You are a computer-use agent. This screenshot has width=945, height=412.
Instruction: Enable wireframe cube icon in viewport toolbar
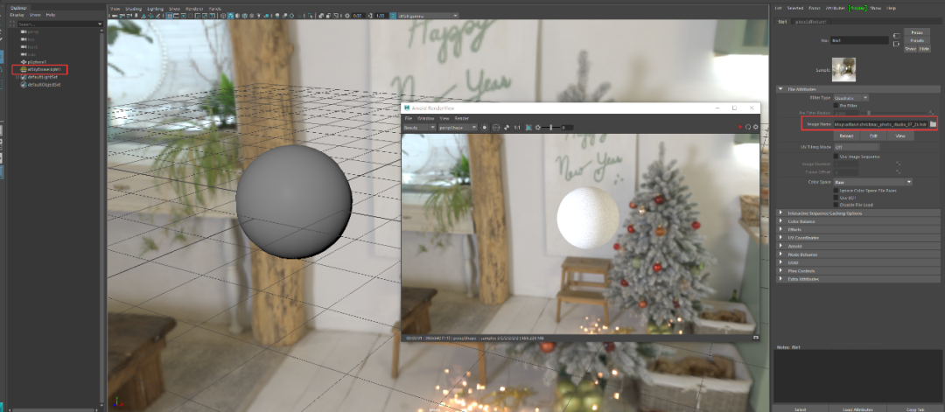[x=223, y=15]
